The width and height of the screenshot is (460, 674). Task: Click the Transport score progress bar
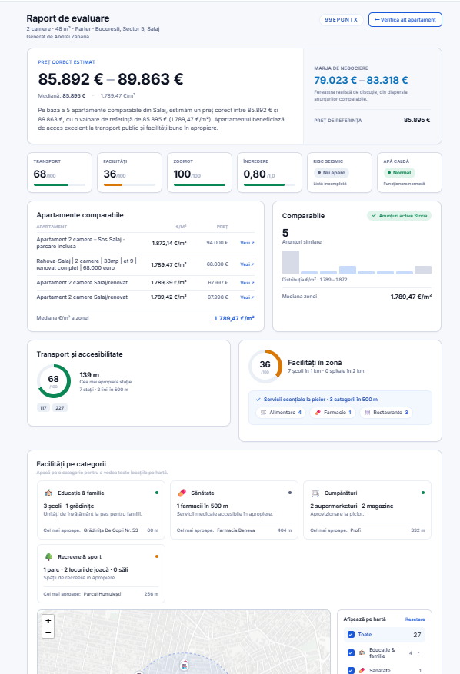59,185
